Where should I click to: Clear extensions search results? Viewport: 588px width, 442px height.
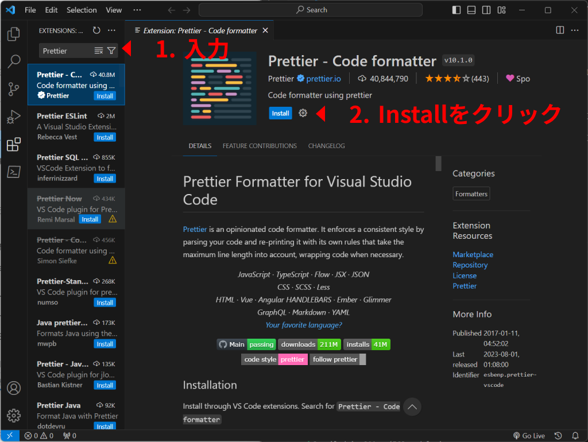[x=99, y=51]
